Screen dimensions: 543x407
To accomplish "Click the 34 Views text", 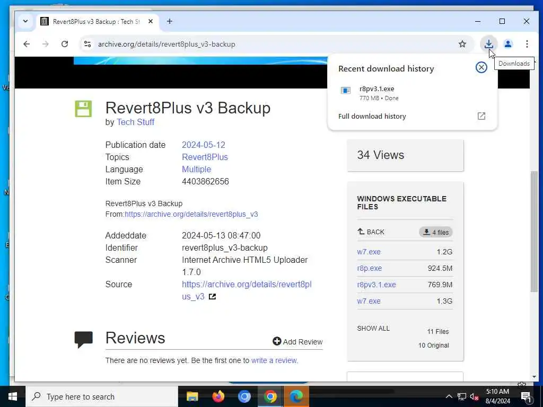I will pos(381,155).
